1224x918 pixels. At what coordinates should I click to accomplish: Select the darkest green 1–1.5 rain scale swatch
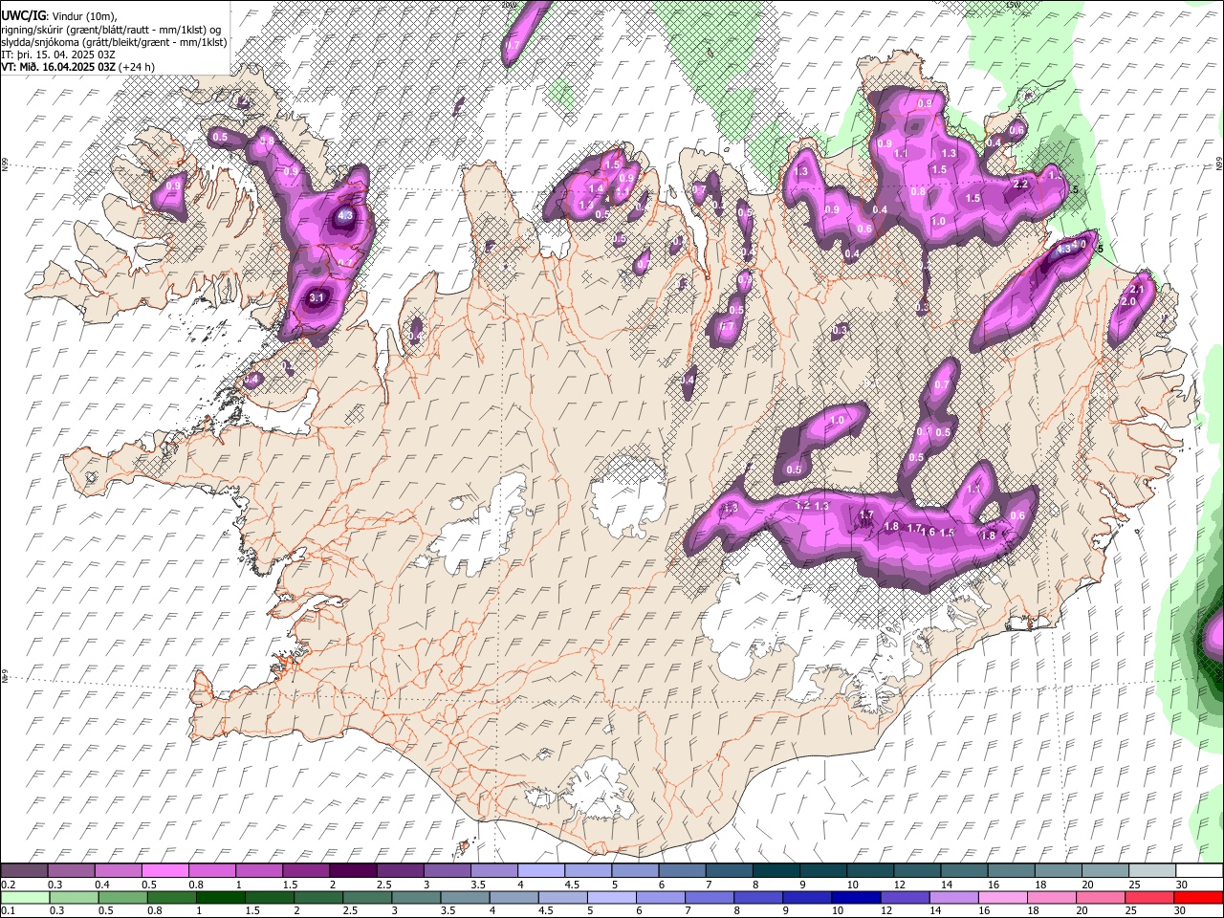coord(221,897)
